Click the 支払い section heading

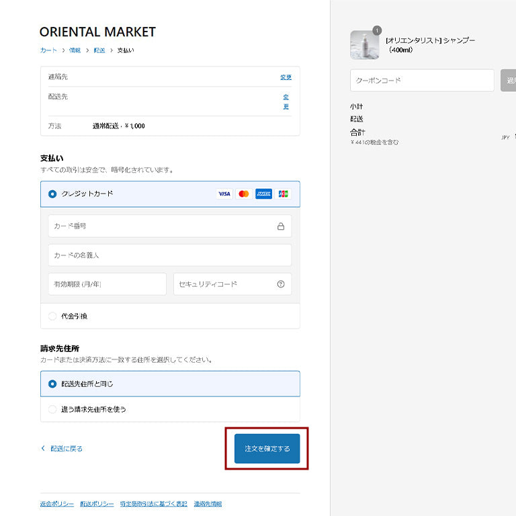click(x=52, y=159)
